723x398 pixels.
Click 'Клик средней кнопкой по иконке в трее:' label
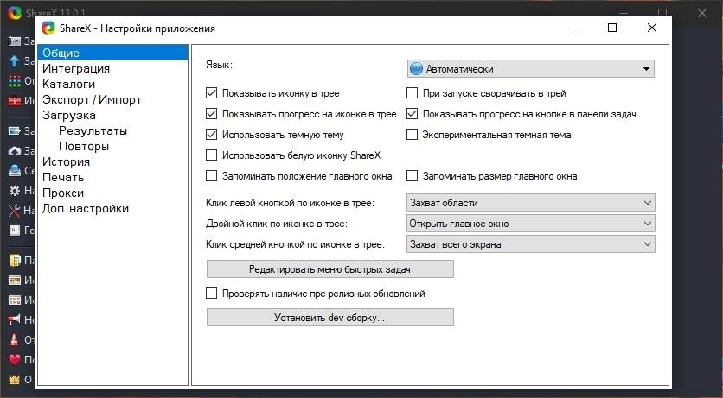click(x=295, y=244)
